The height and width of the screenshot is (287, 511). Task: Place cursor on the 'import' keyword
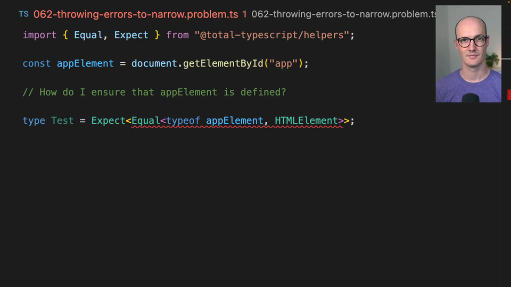click(39, 35)
